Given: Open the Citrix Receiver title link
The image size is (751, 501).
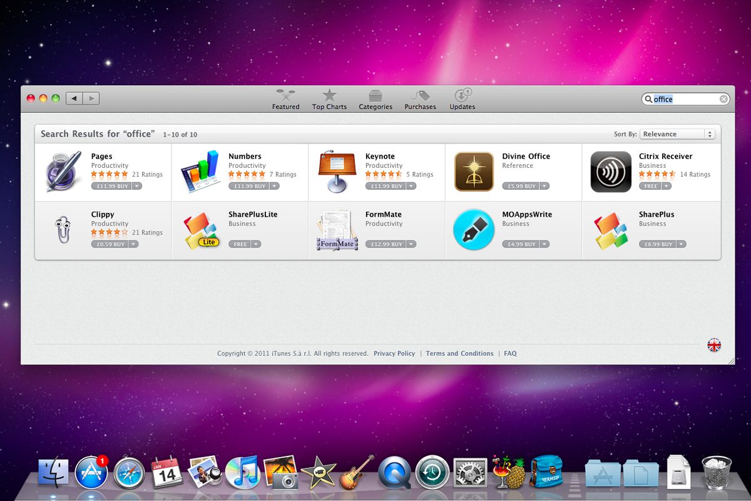Looking at the screenshot, I should tap(666, 156).
